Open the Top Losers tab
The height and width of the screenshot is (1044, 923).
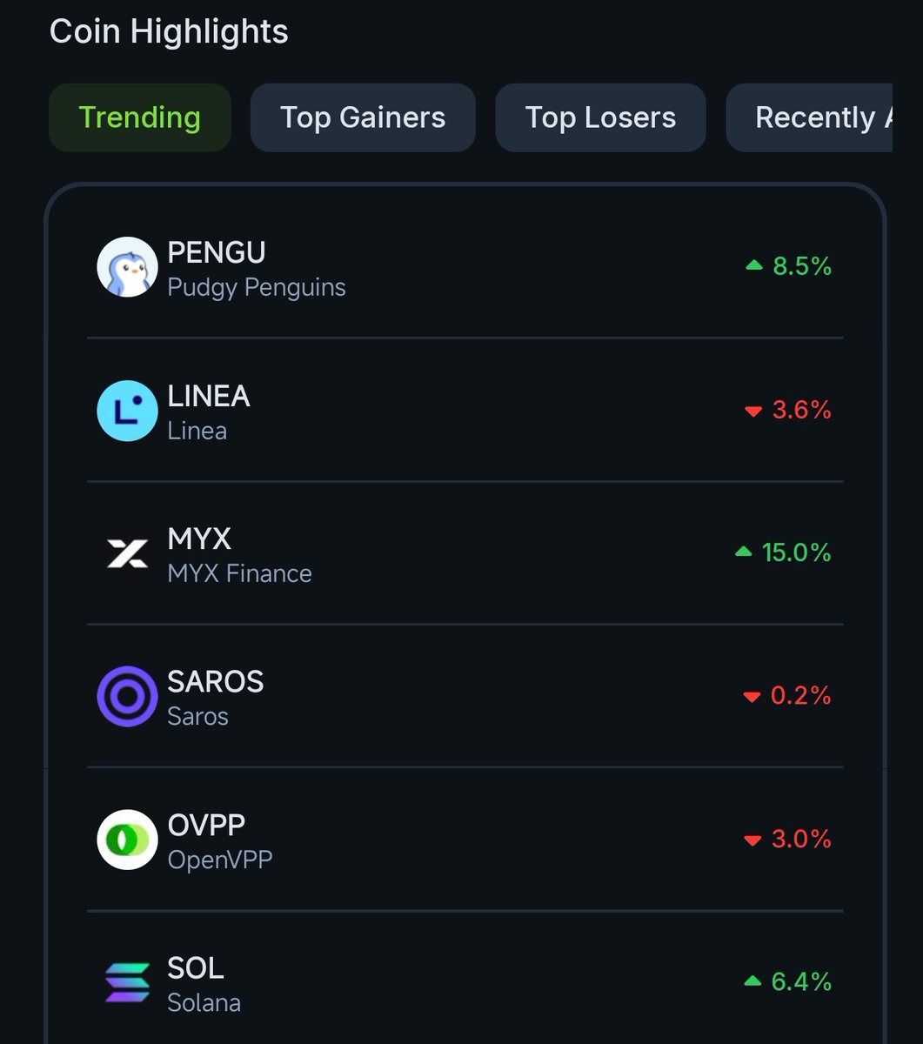pos(600,117)
